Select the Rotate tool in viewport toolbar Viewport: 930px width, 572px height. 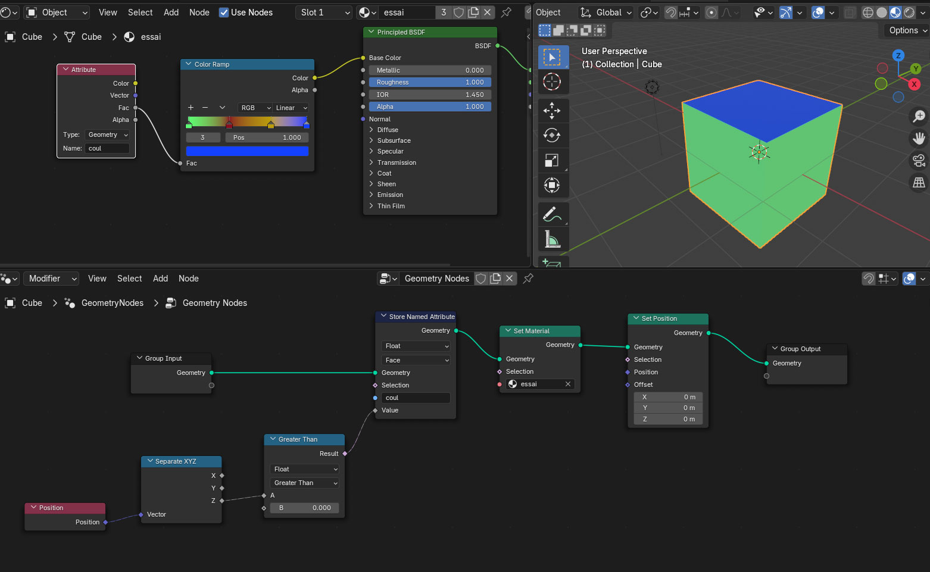coord(552,135)
